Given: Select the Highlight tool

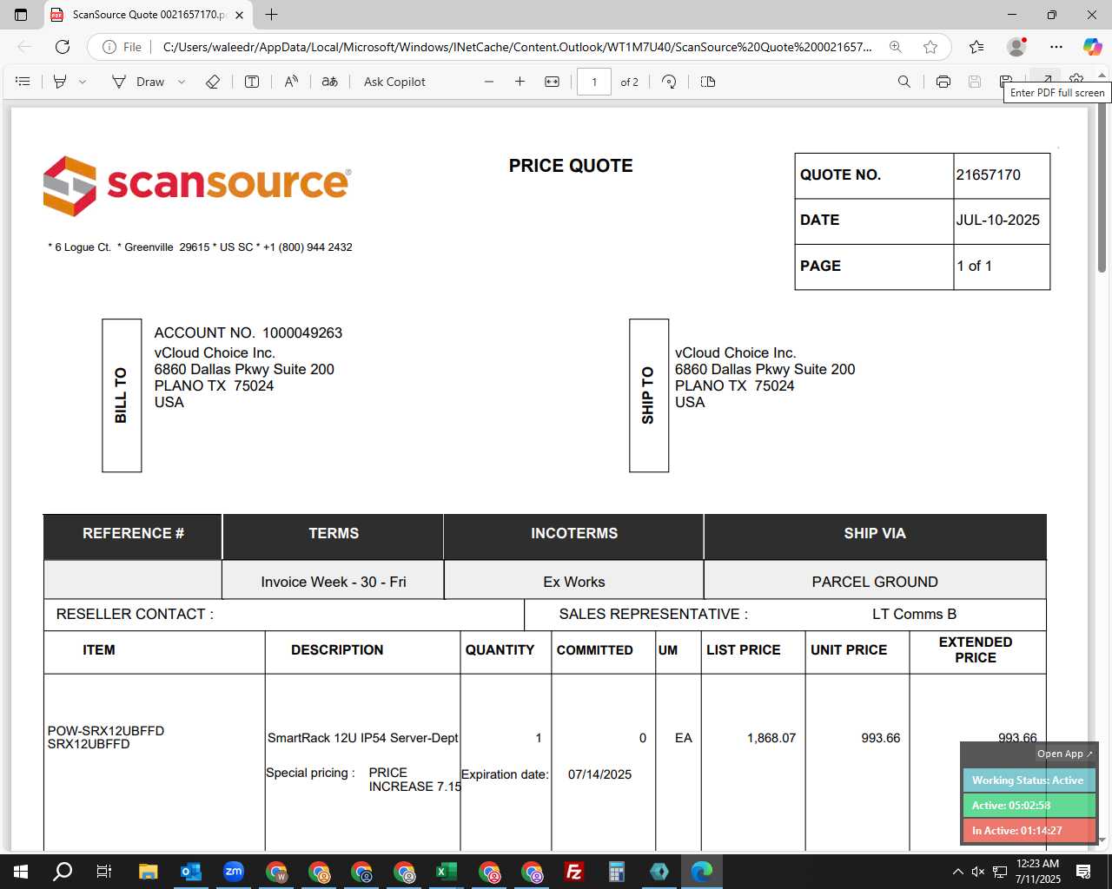Looking at the screenshot, I should tap(60, 82).
